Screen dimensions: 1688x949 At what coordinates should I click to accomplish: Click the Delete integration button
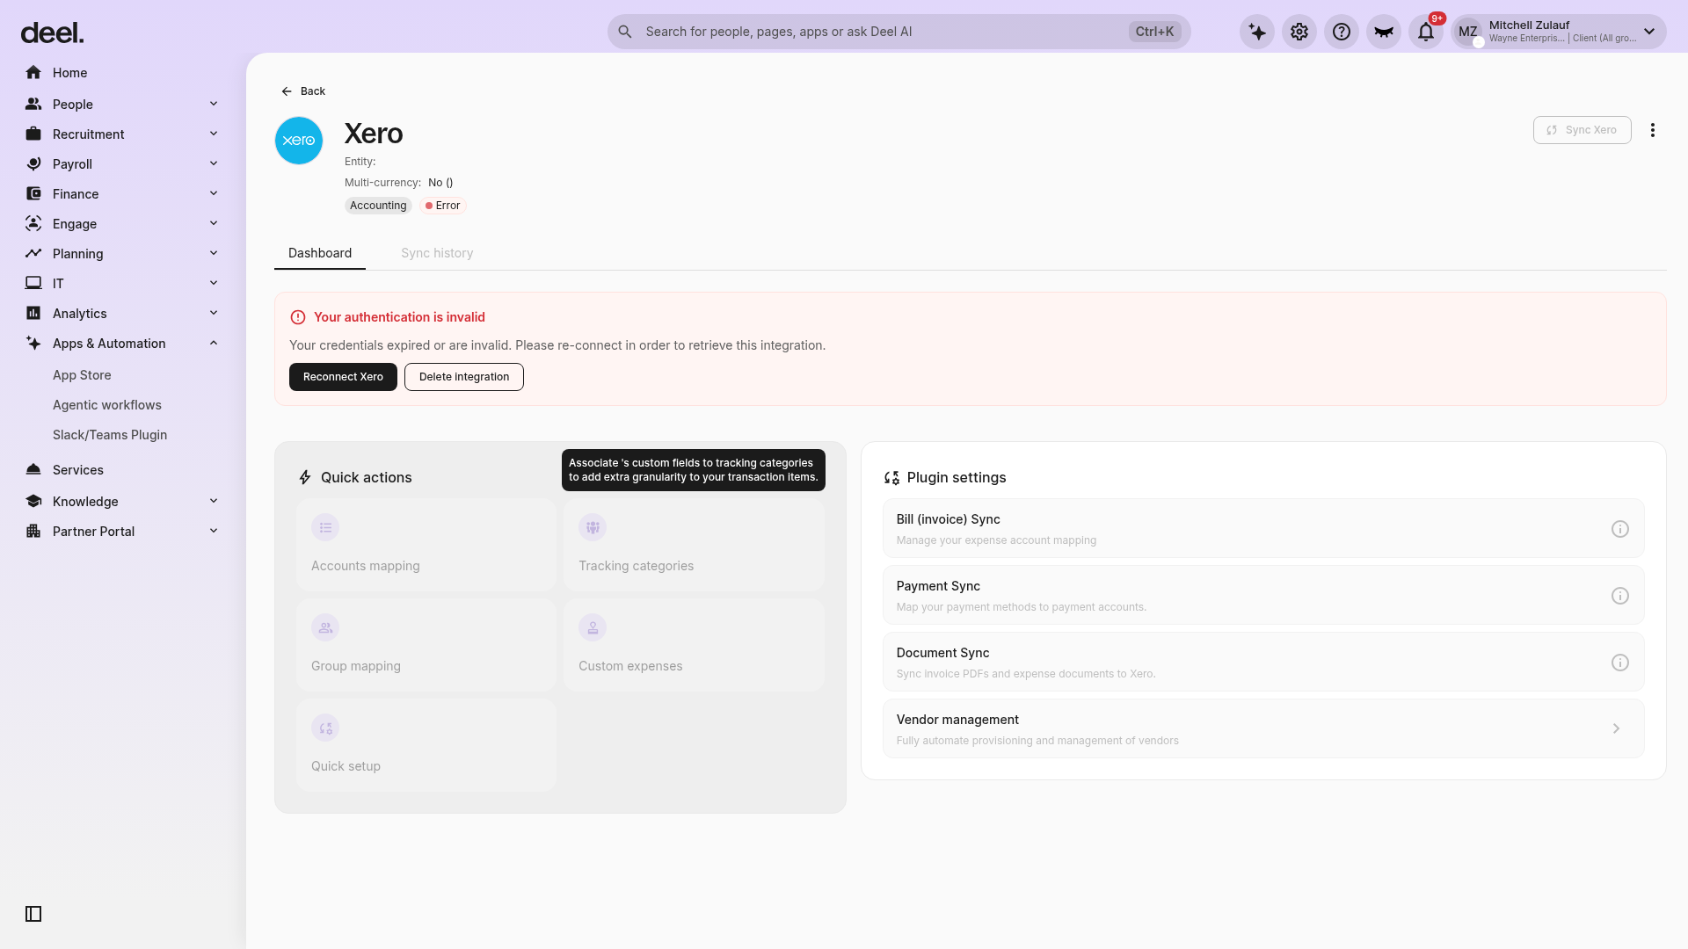tap(464, 377)
